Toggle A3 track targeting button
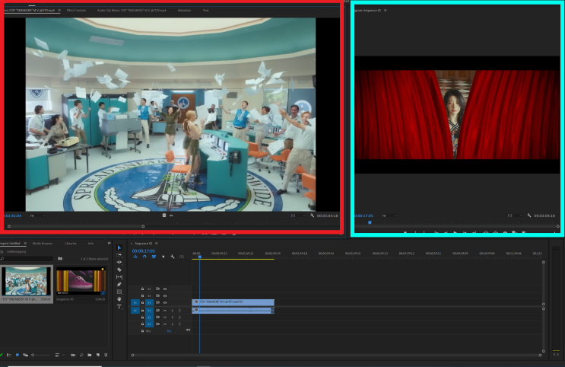The image size is (565, 367). pyautogui.click(x=149, y=324)
